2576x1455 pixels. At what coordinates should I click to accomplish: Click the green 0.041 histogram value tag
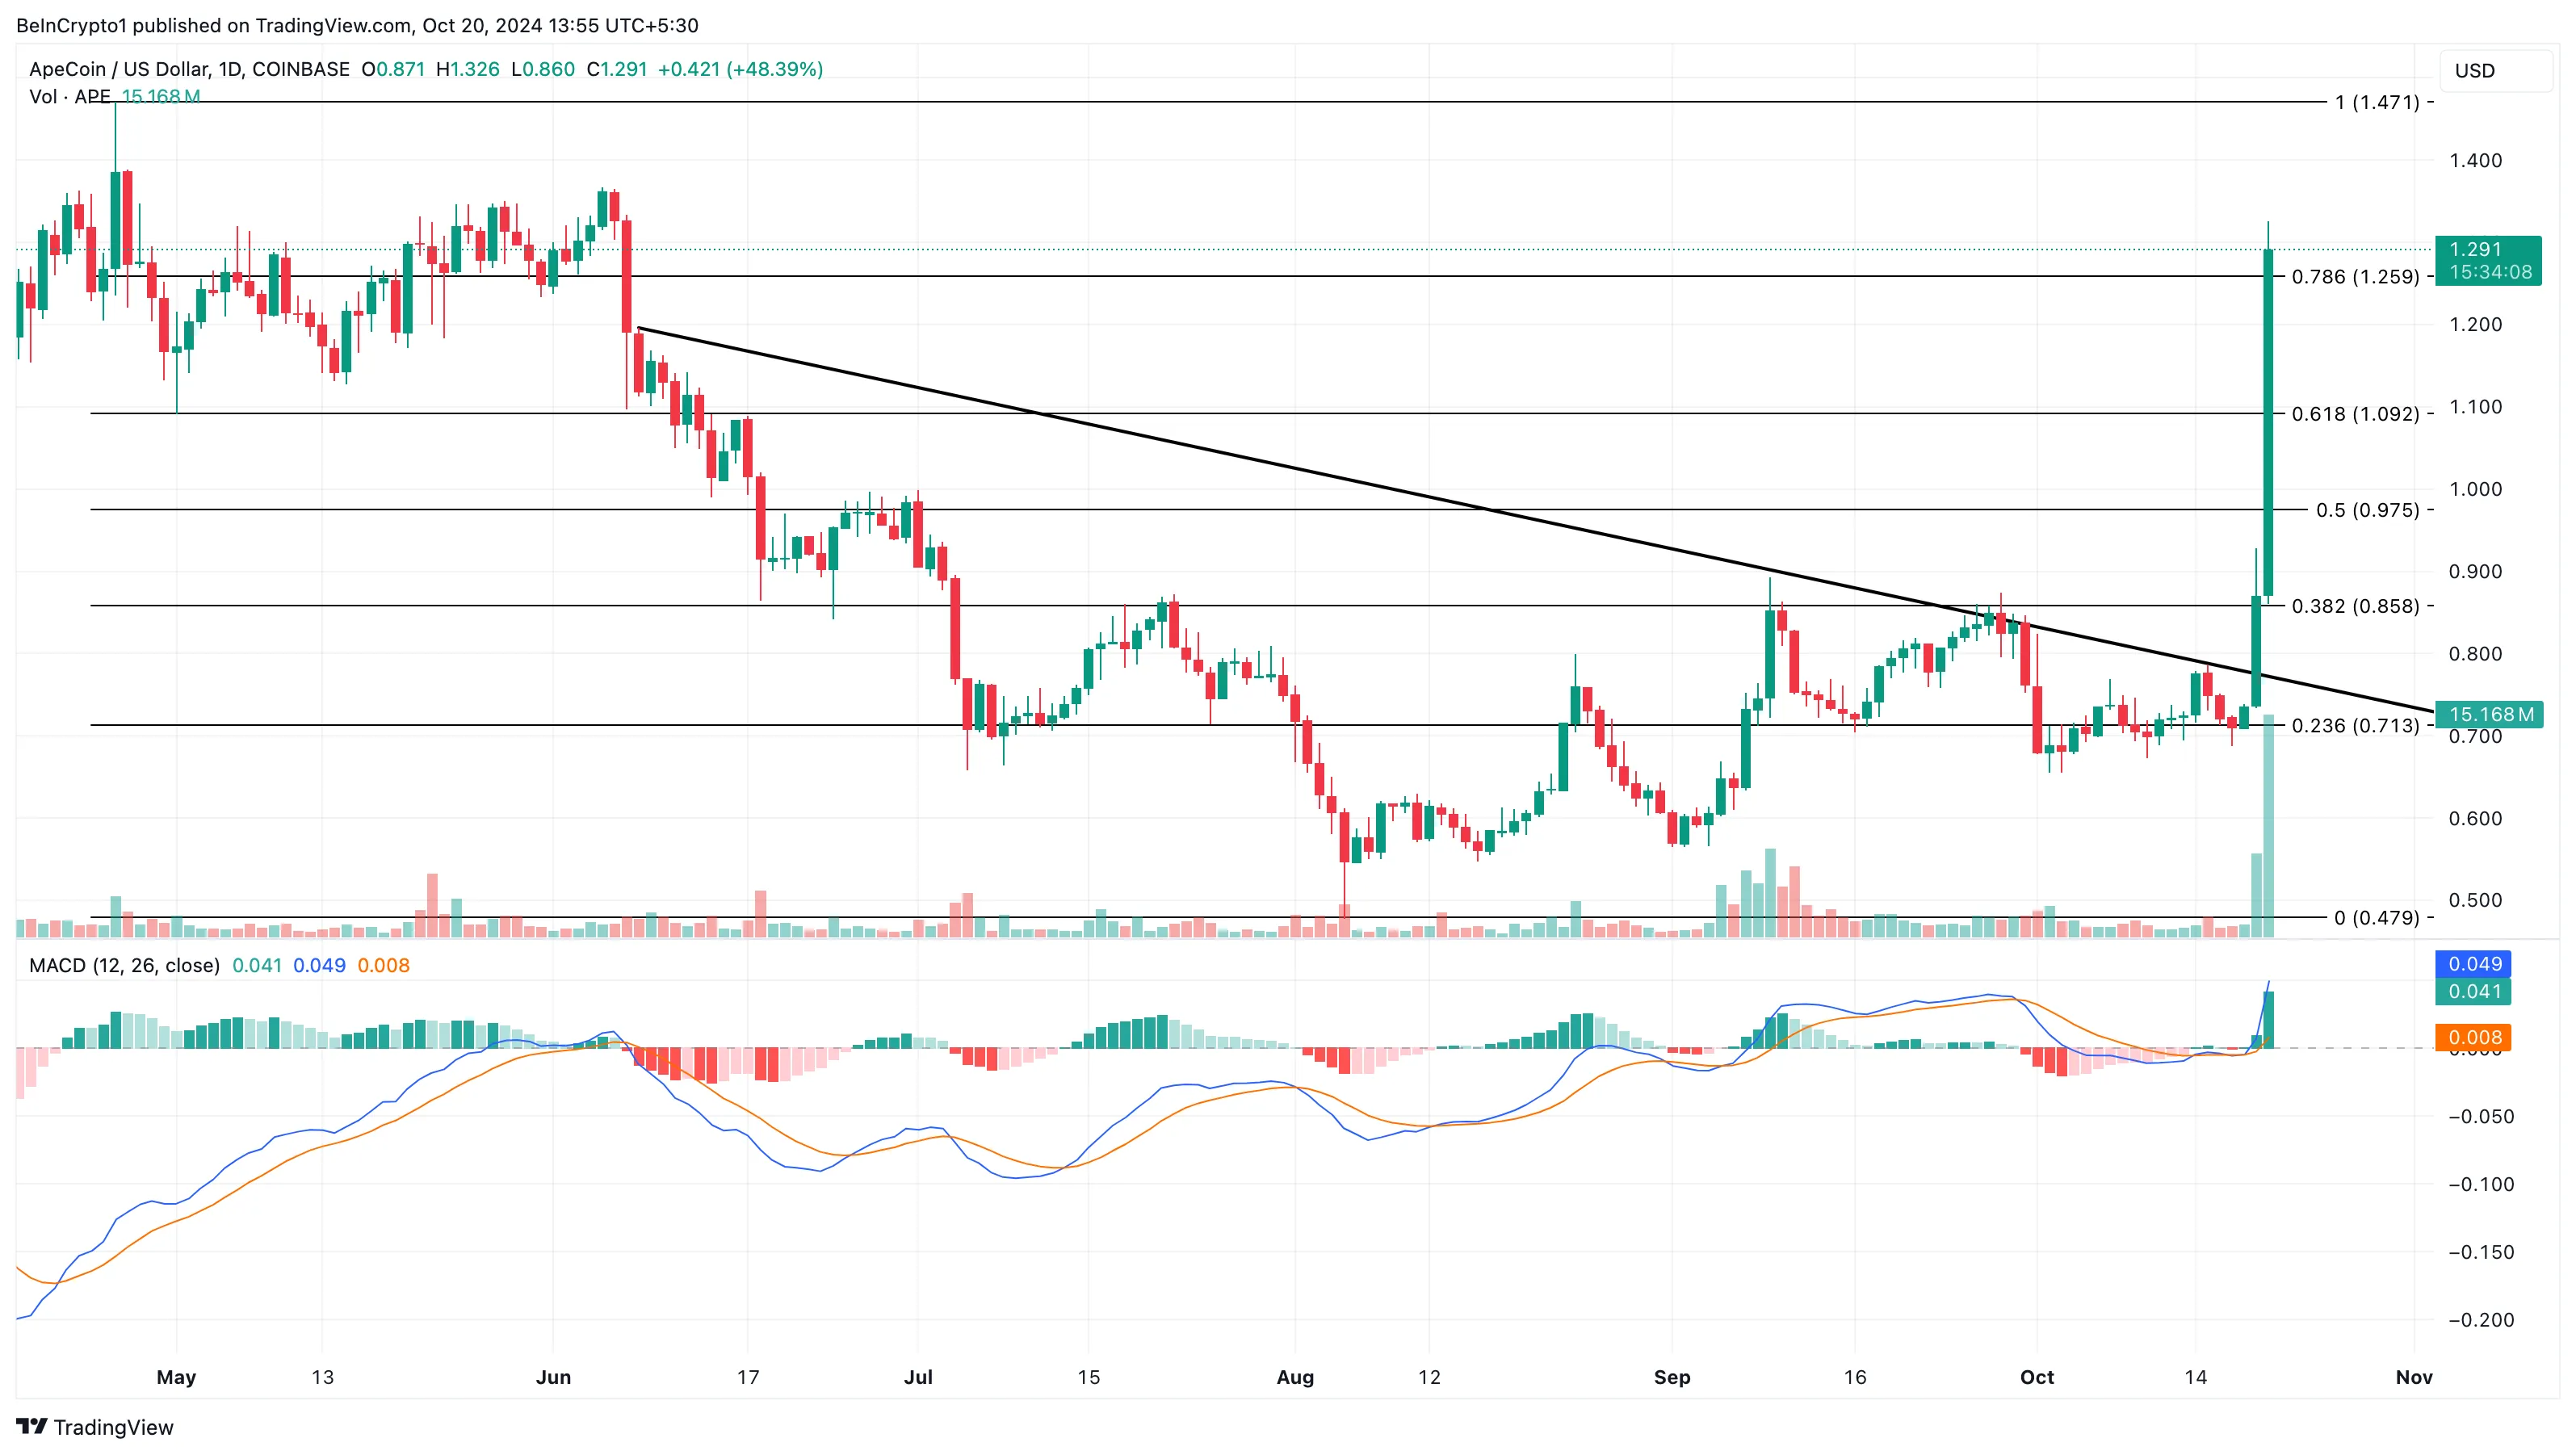[x=2475, y=991]
